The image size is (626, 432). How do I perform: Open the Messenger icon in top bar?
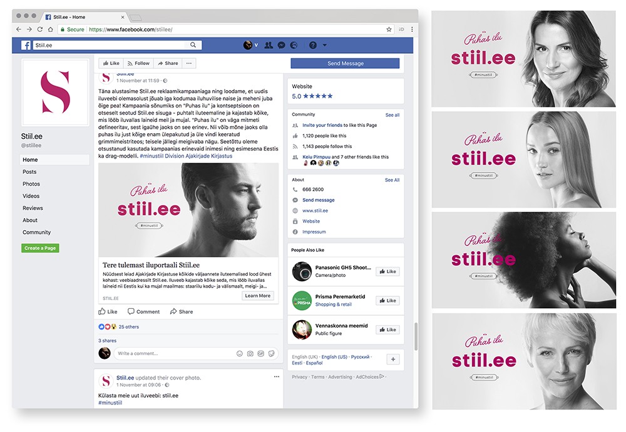pos(282,45)
